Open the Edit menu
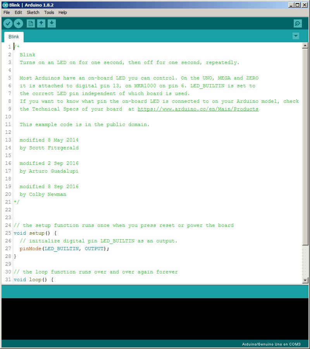The height and width of the screenshot is (349, 310). 18,12
